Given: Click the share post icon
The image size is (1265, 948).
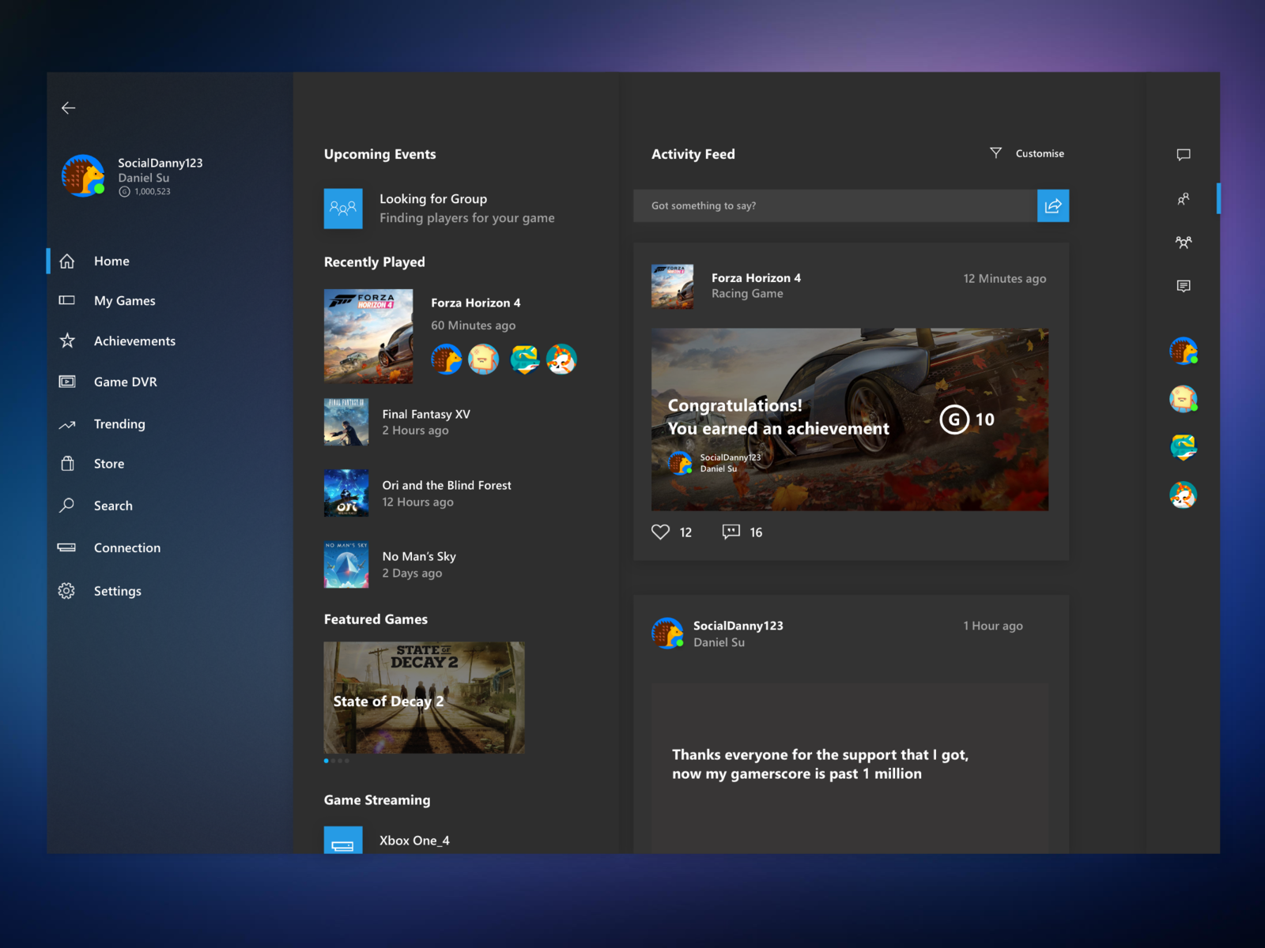Looking at the screenshot, I should tap(1053, 205).
